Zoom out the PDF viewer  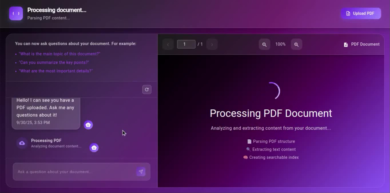(x=264, y=44)
